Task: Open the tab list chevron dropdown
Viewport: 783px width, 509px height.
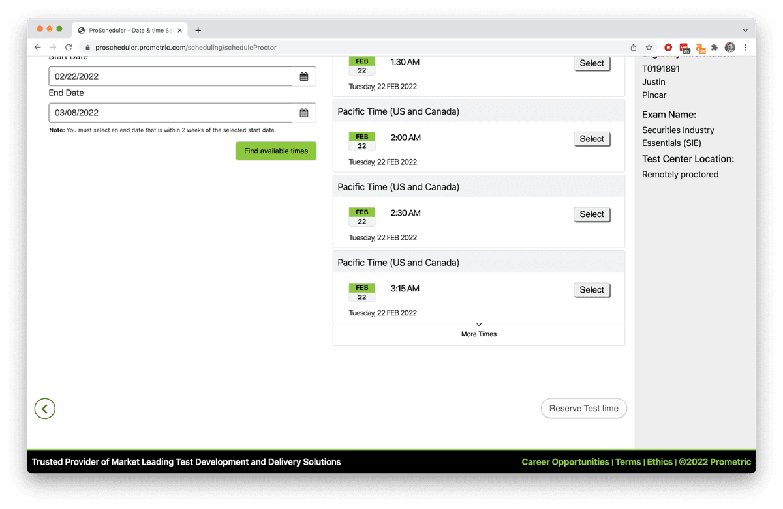Action: [745, 30]
